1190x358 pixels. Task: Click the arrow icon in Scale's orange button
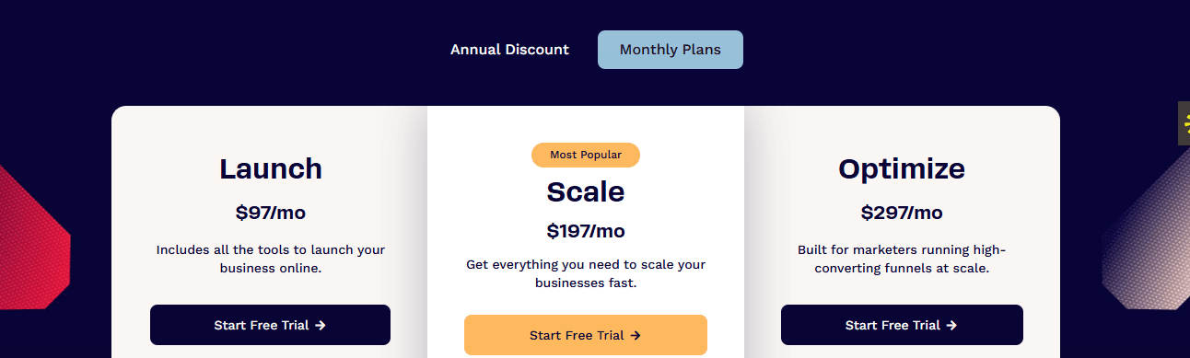tap(636, 336)
